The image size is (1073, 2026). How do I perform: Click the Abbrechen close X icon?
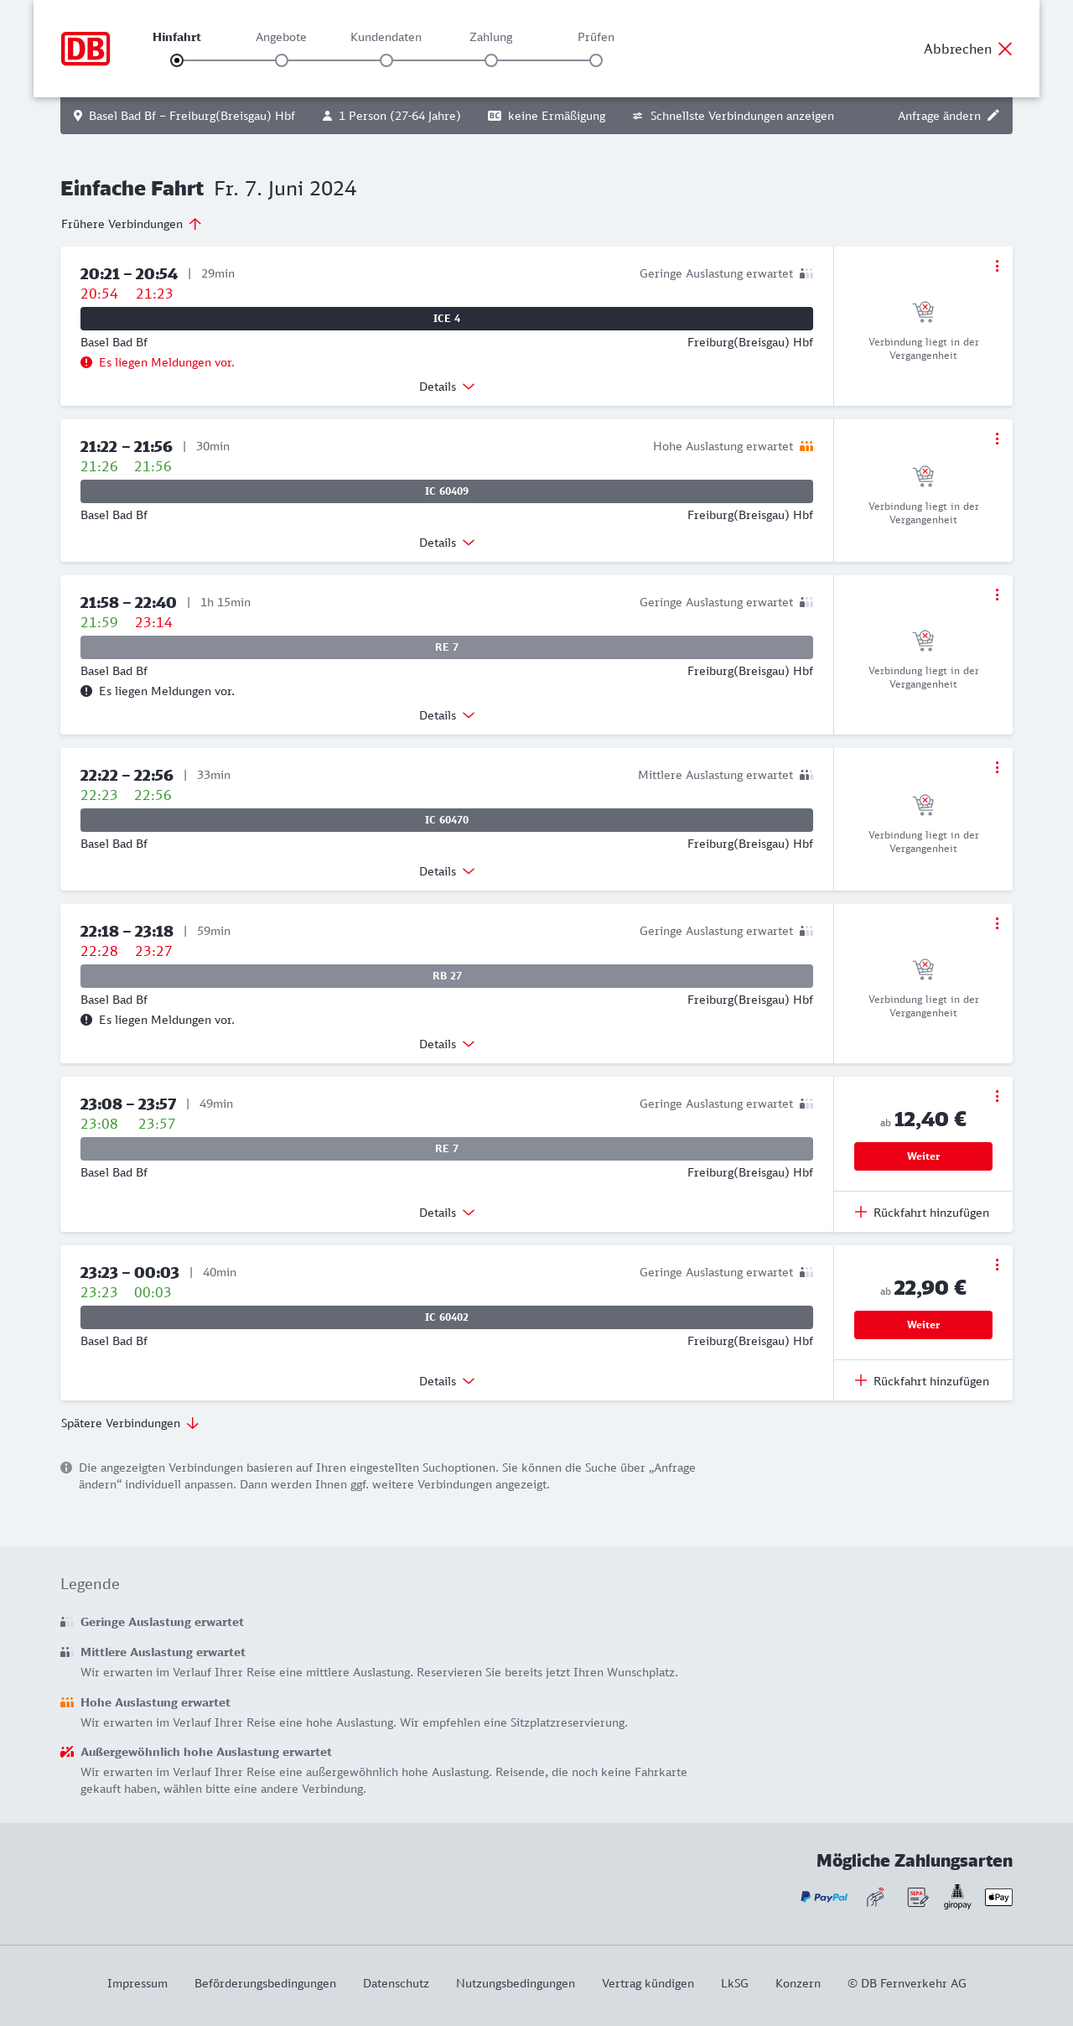pos(1005,49)
